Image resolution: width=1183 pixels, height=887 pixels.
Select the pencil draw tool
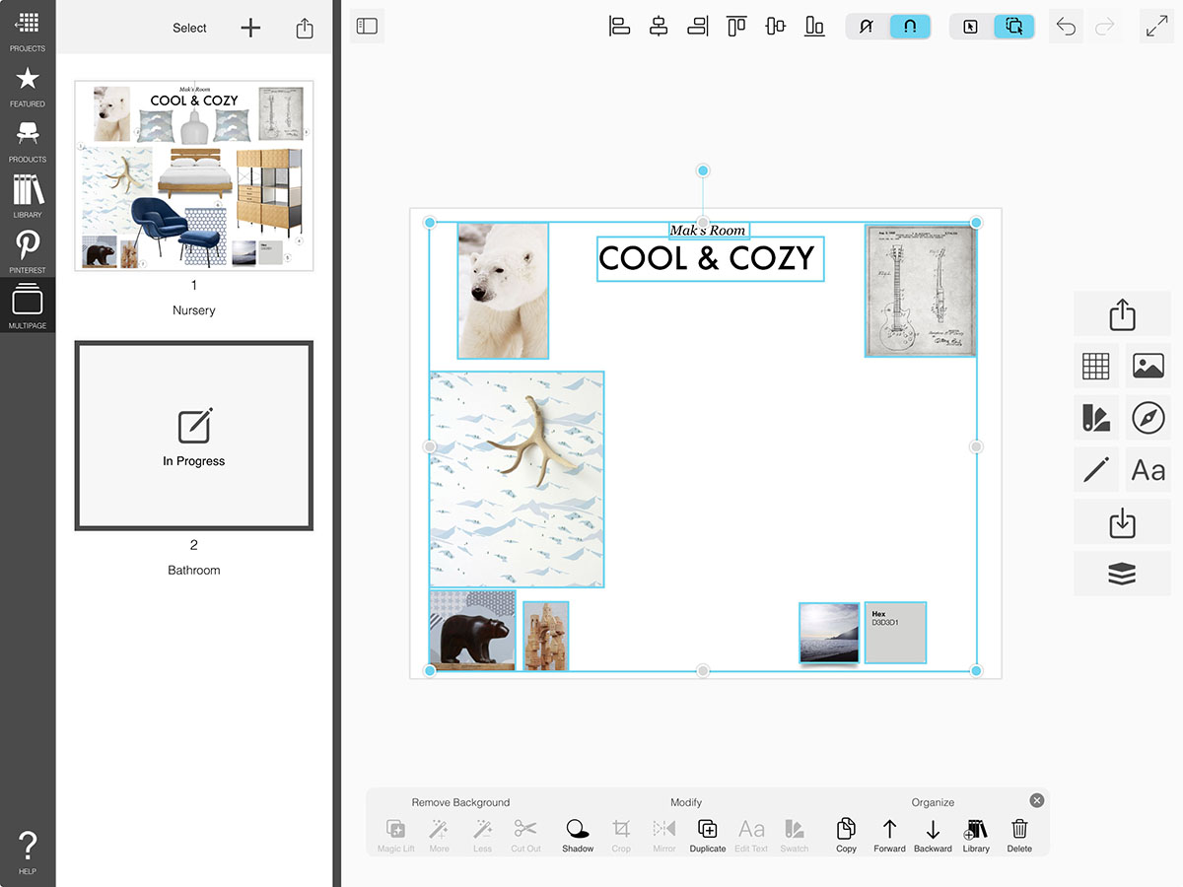tap(1095, 471)
